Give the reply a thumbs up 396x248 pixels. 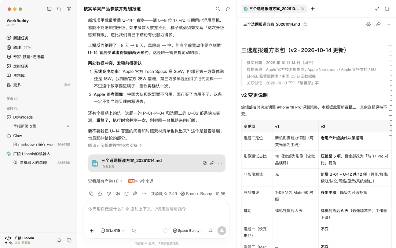tap(100, 194)
